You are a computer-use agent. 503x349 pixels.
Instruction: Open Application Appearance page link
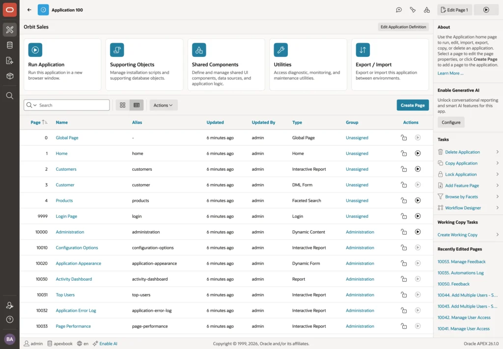click(x=78, y=264)
